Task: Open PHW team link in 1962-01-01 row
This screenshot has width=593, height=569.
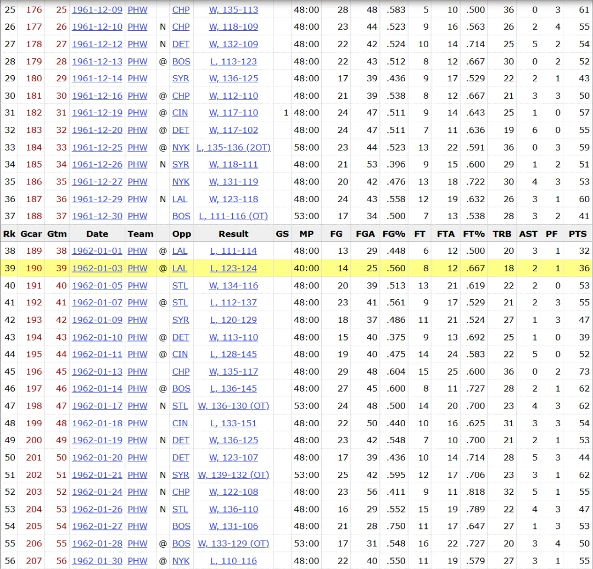Action: coord(137,251)
